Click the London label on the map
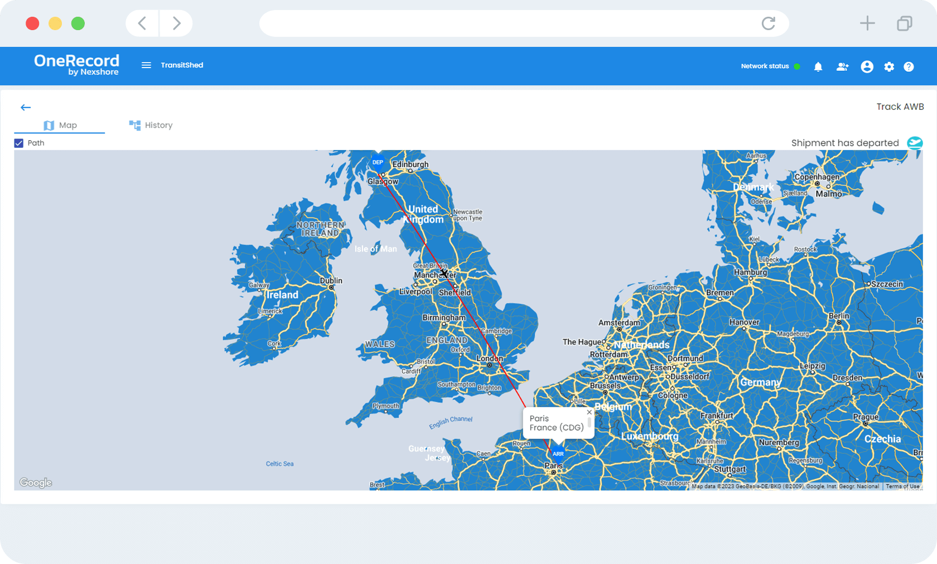The height and width of the screenshot is (564, 937). 490,358
